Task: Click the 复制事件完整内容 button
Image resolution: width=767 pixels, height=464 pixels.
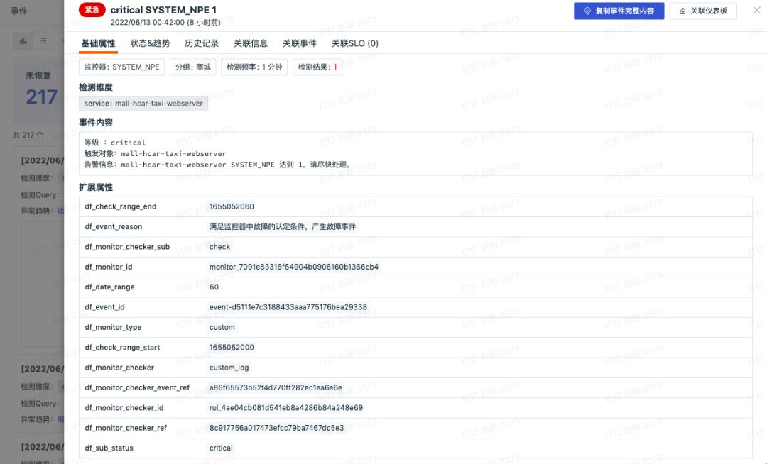Action: point(619,11)
